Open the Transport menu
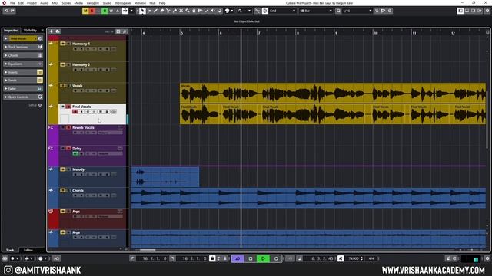Image resolution: width=492 pixels, height=276 pixels. [92, 3]
